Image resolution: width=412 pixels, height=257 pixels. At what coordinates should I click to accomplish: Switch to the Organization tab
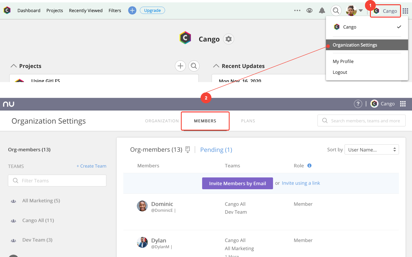tap(162, 121)
